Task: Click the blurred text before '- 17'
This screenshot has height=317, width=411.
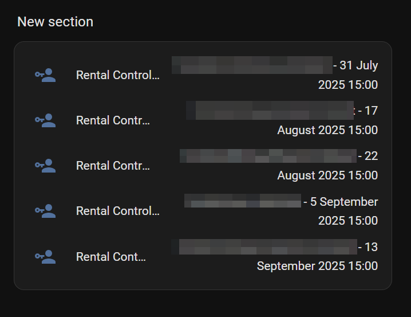Action: point(269,111)
